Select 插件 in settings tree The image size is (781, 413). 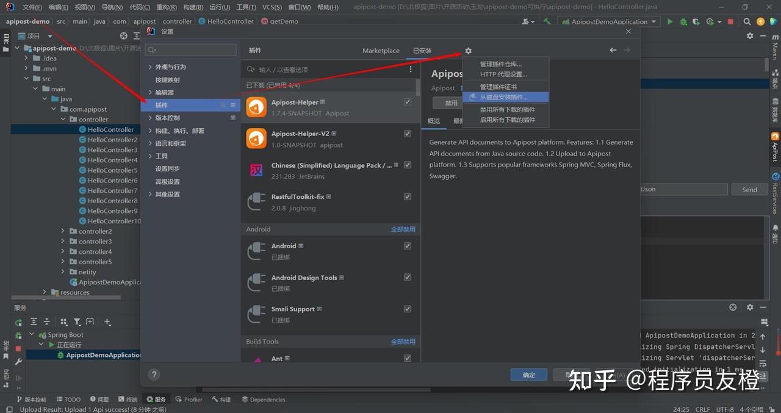point(191,105)
